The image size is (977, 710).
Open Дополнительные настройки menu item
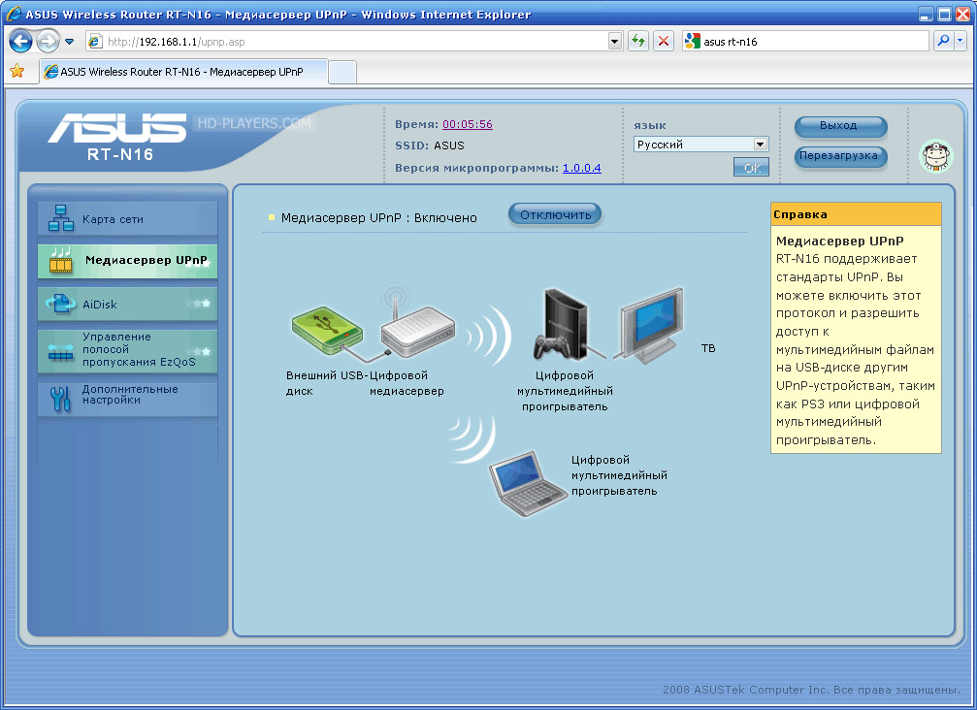coord(128,398)
